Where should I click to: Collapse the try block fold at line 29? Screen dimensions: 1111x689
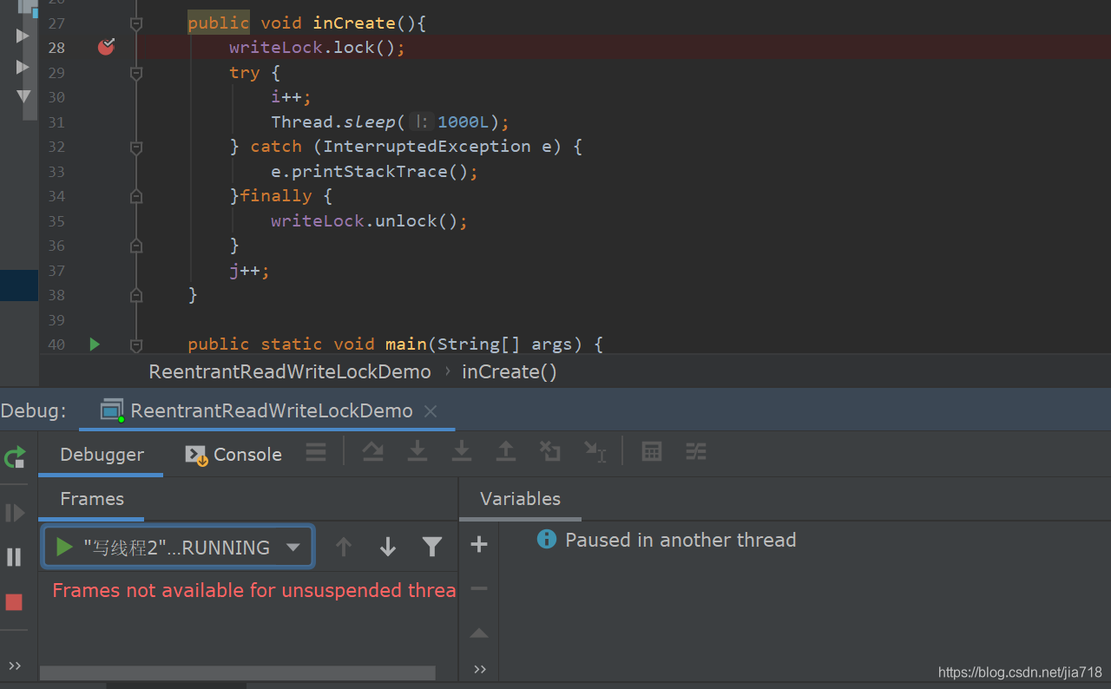click(x=135, y=74)
